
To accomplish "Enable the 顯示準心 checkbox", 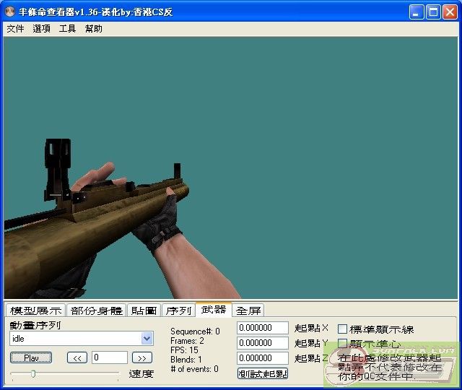I will [342, 344].
